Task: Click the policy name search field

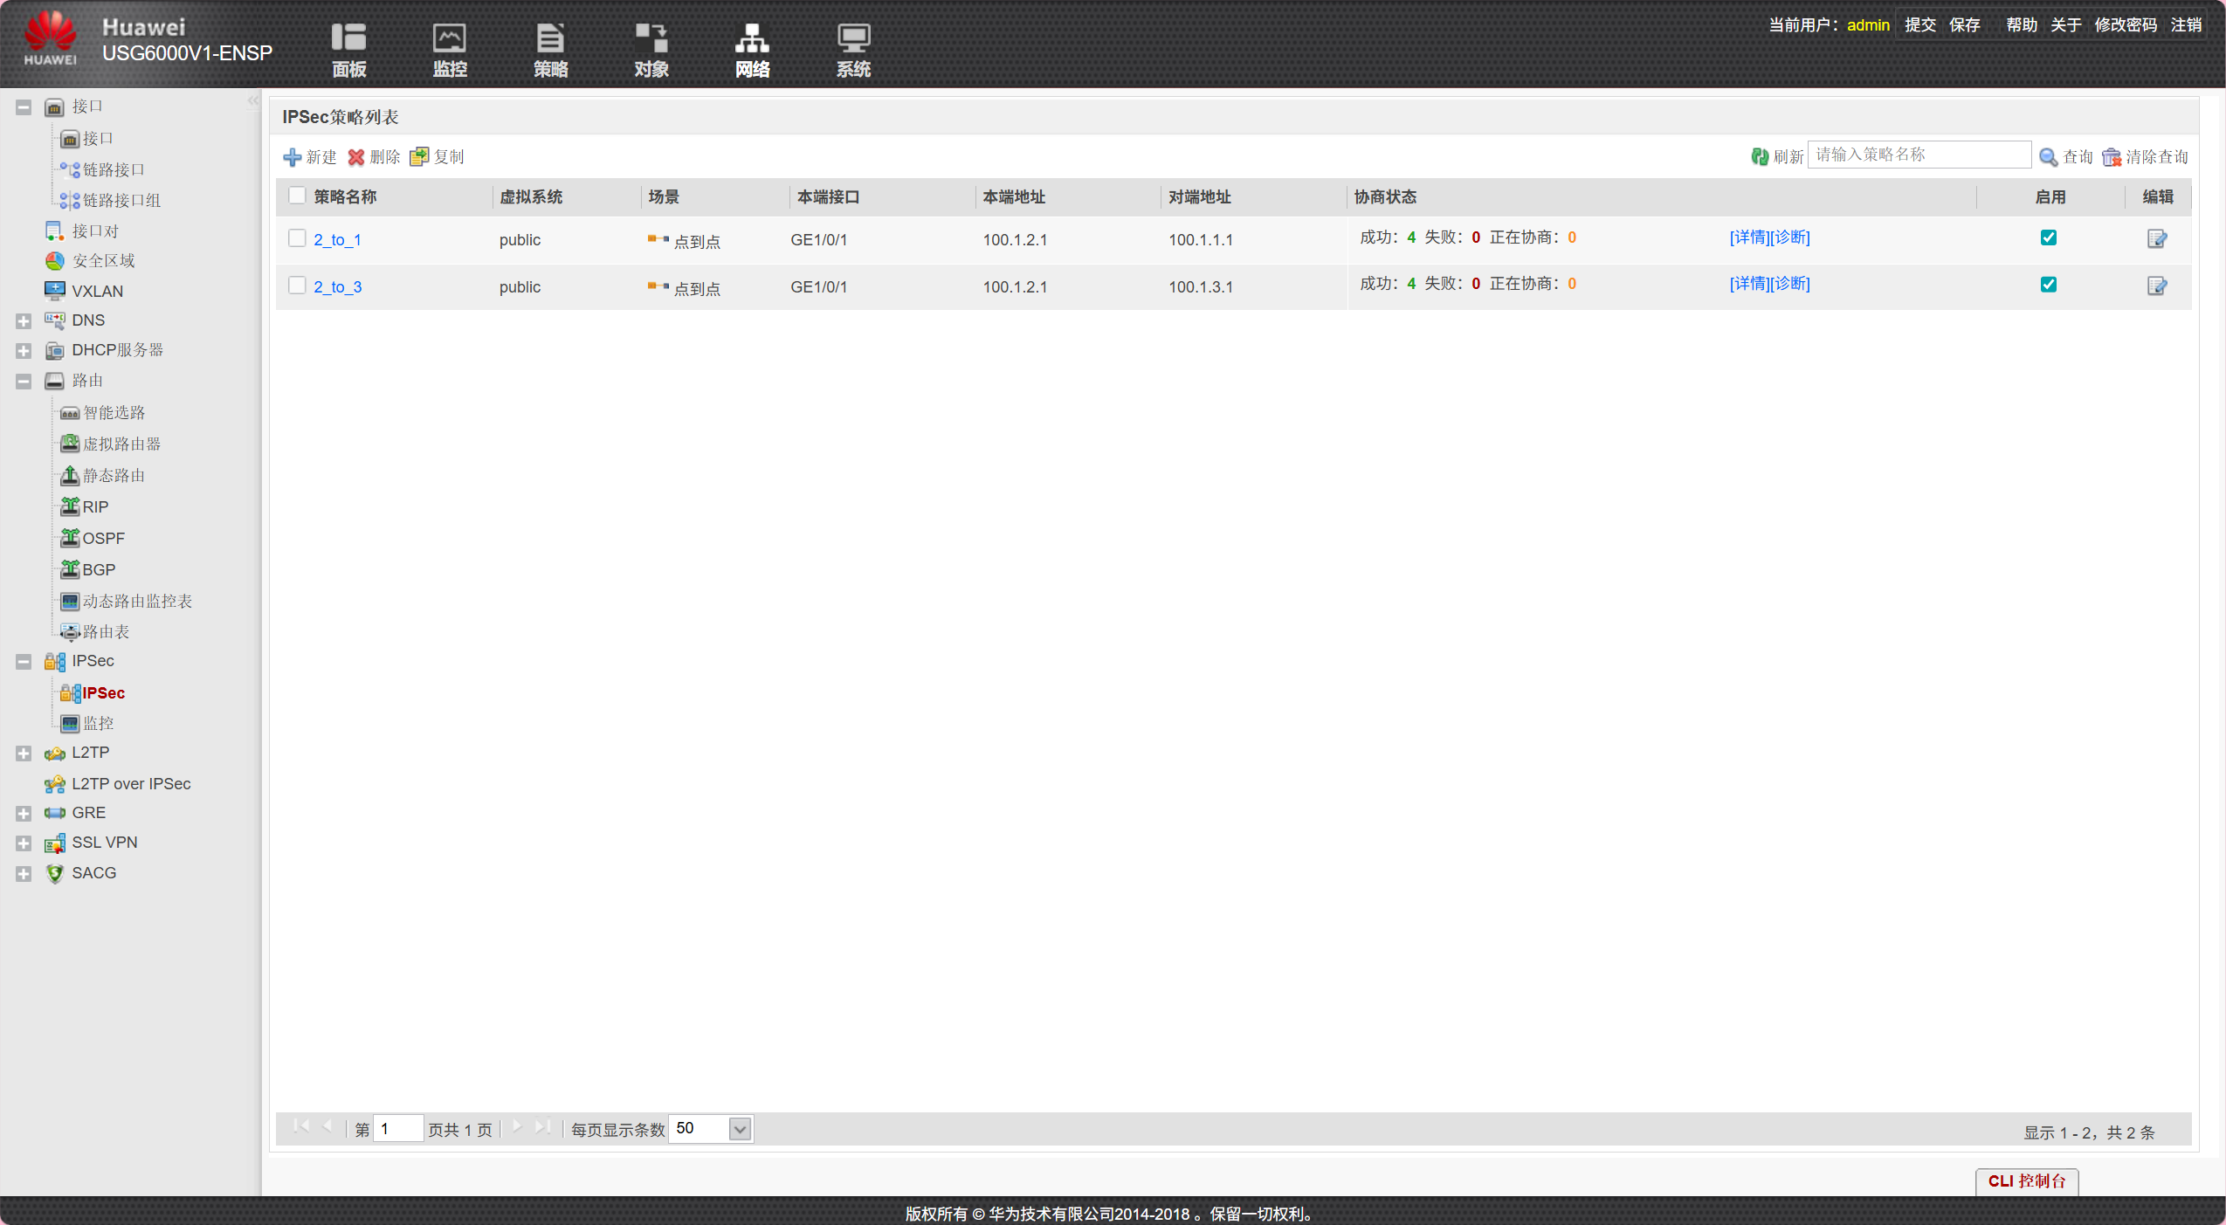Action: [x=1918, y=155]
